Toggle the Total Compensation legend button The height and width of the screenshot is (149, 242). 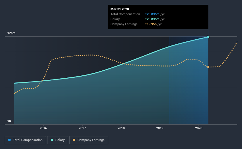point(25,140)
